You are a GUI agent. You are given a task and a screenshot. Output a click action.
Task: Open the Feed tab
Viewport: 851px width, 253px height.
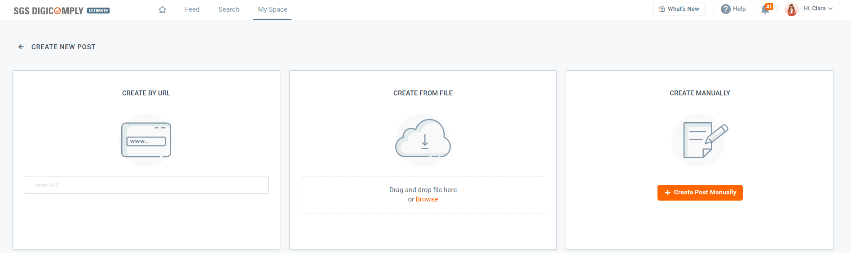click(x=192, y=9)
